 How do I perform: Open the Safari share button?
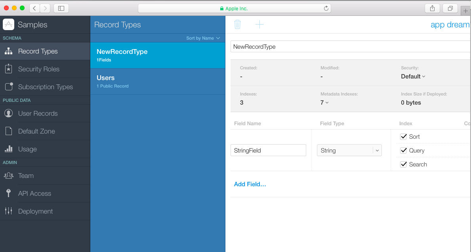[432, 8]
